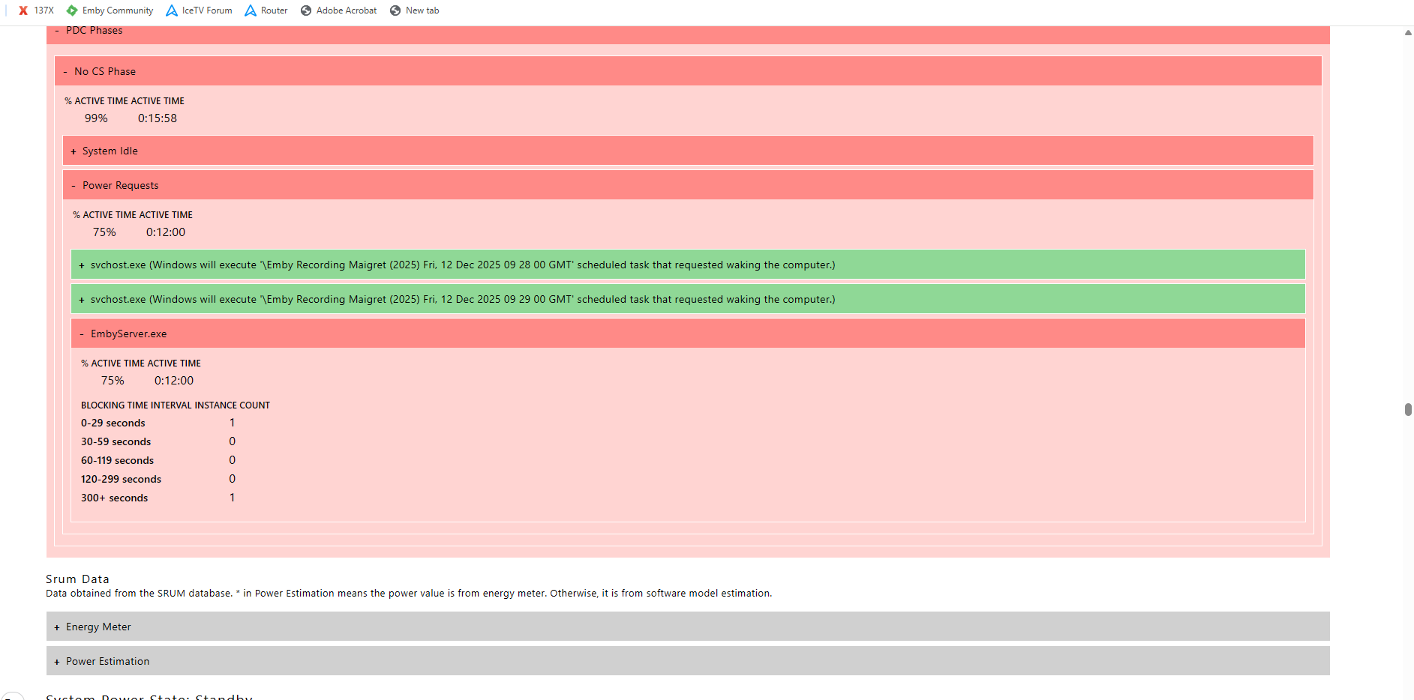Open the New tab bookmark globe icon
The height and width of the screenshot is (700, 1414).
(x=395, y=10)
